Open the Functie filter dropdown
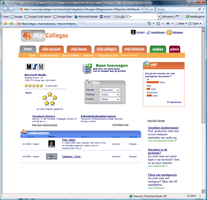 click(x=110, y=99)
